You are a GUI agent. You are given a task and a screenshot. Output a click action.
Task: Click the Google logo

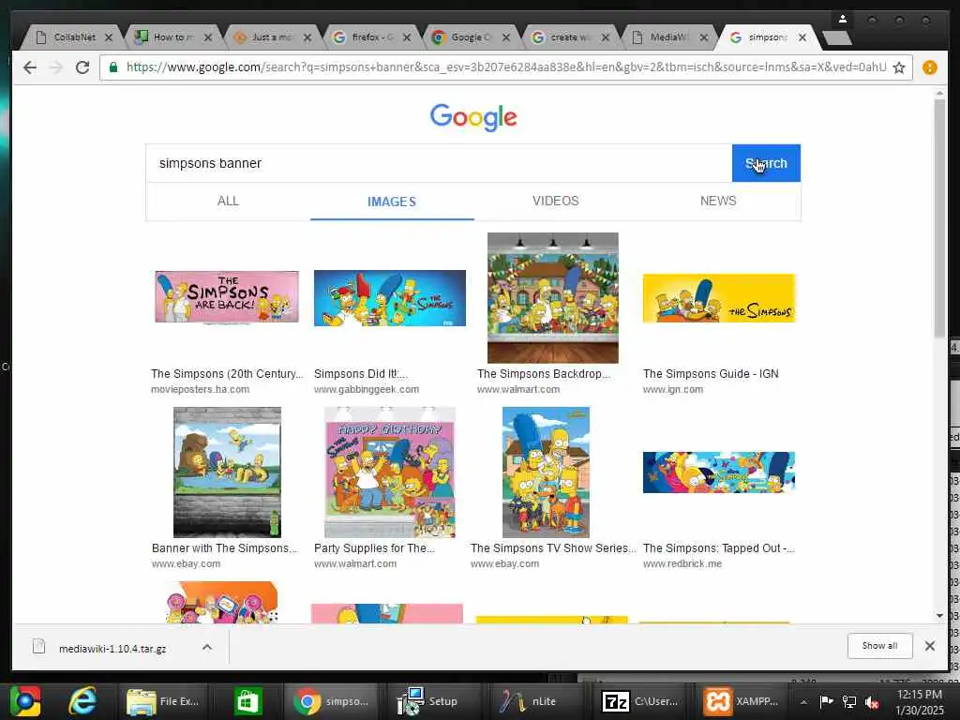(x=473, y=117)
